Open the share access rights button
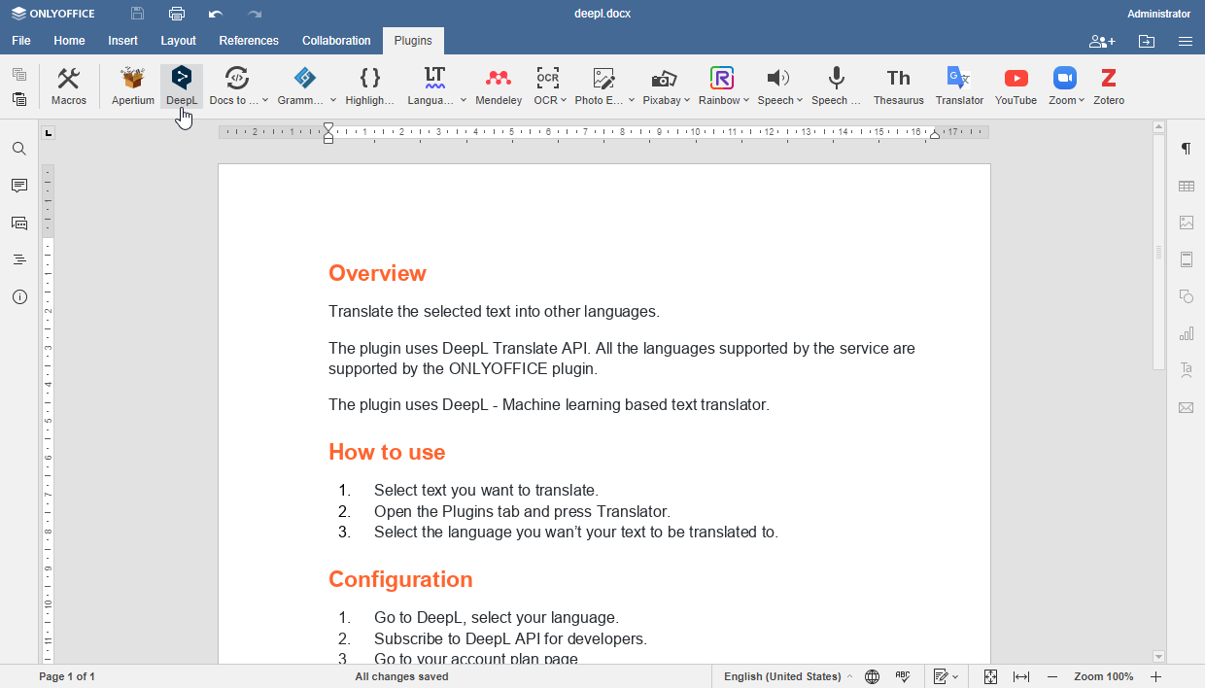The image size is (1205, 688). (x=1102, y=41)
